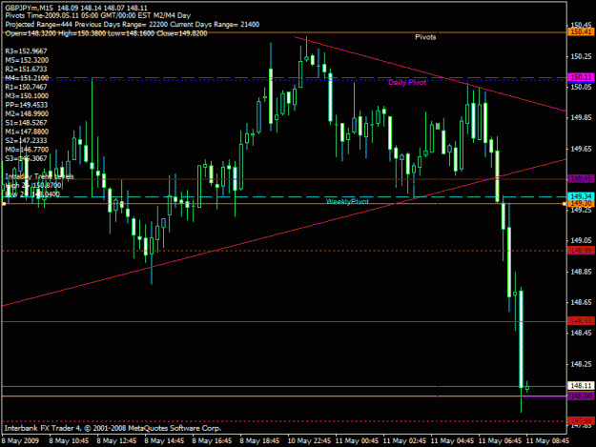Select the M0=146.7700 level text
This screenshot has width=596, height=447.
[x=27, y=150]
